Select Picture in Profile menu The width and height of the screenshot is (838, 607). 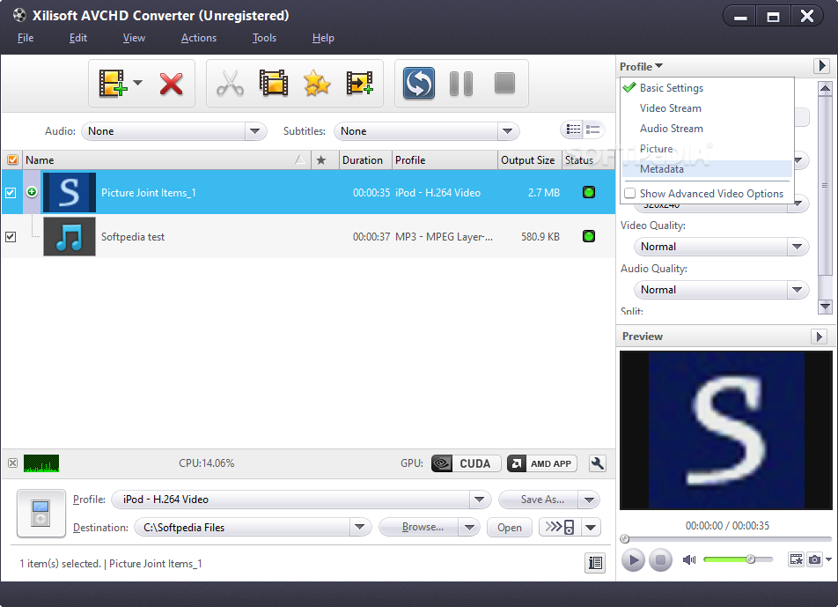707,149
